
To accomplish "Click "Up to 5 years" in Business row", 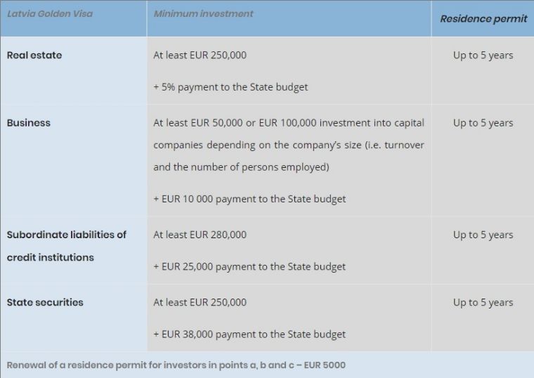I will [483, 122].
